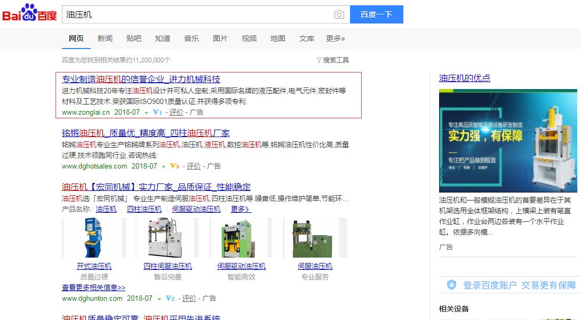This screenshot has width=581, height=320.
Task: Click the V3 credibility badge for dghotsales.com
Action: pyautogui.click(x=174, y=166)
